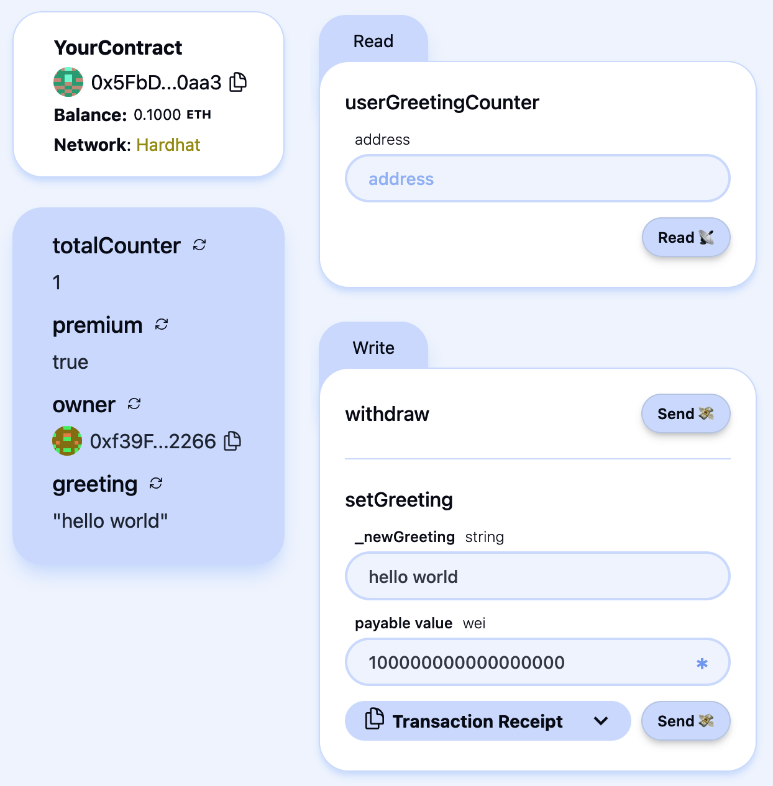Copy the owner address 0xf39F...2266
This screenshot has height=786, width=773.
232,441
